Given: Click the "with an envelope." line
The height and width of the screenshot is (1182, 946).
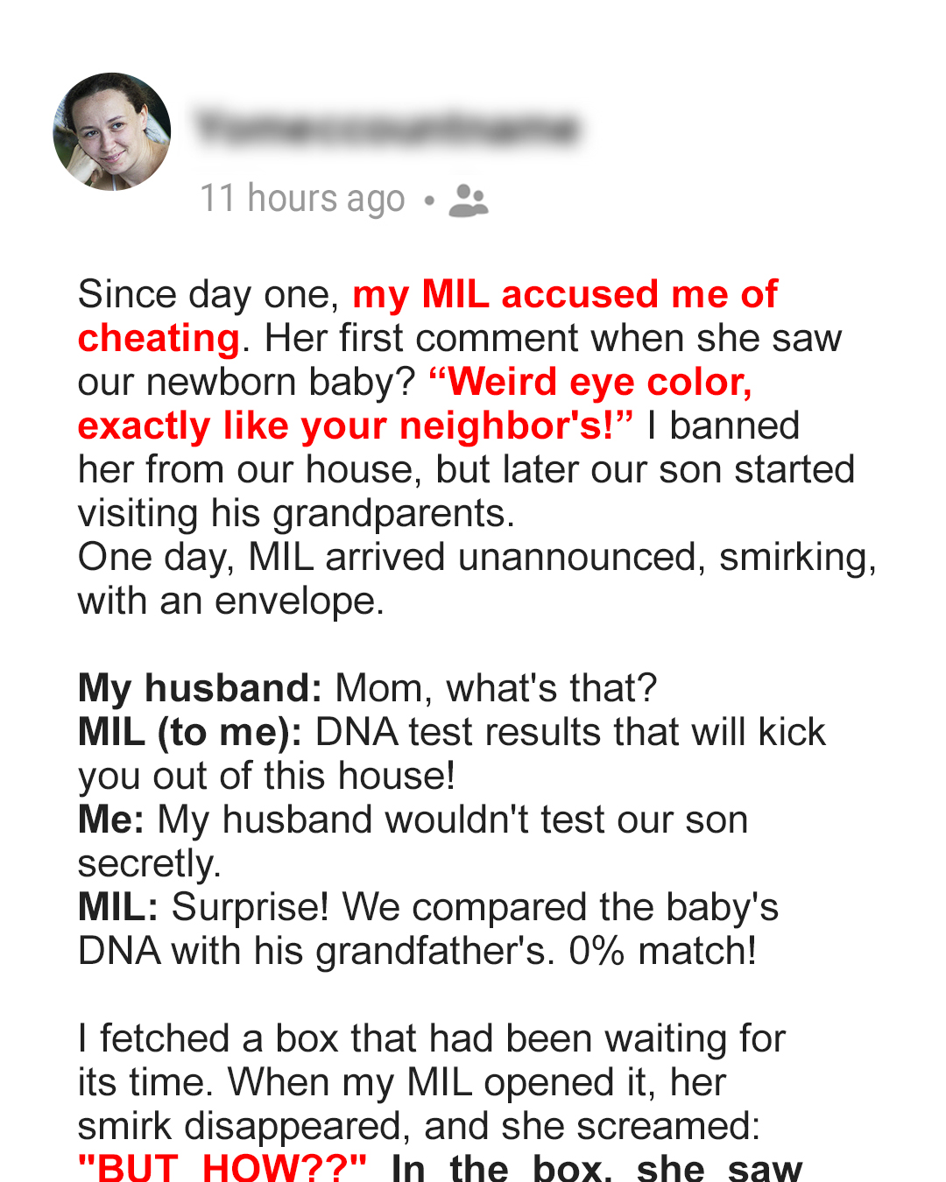Looking at the screenshot, I should pyautogui.click(x=230, y=601).
